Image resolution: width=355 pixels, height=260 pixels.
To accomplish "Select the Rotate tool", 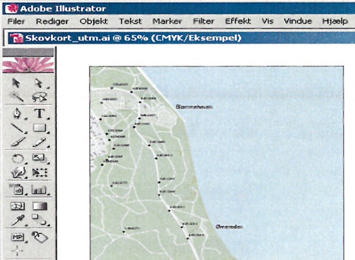I will tap(17, 158).
